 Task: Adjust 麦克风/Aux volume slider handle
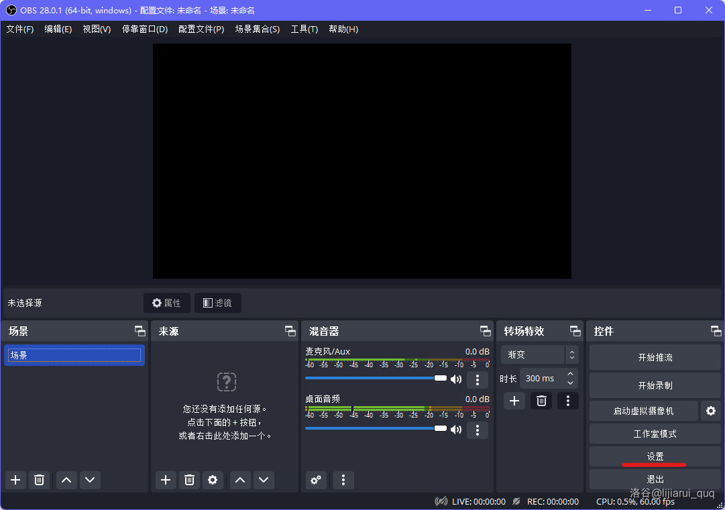pos(441,378)
